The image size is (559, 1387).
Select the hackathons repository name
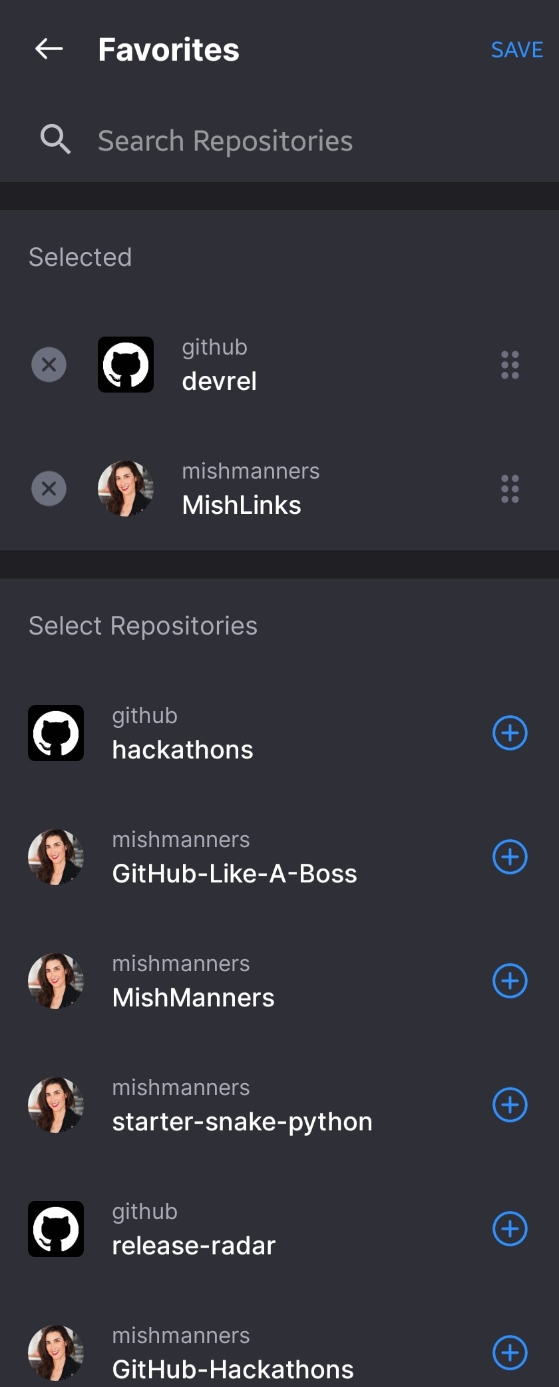182,750
